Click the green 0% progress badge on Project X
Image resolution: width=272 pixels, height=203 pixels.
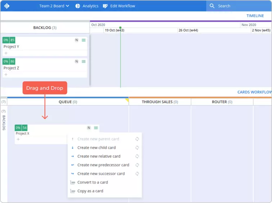18,128
